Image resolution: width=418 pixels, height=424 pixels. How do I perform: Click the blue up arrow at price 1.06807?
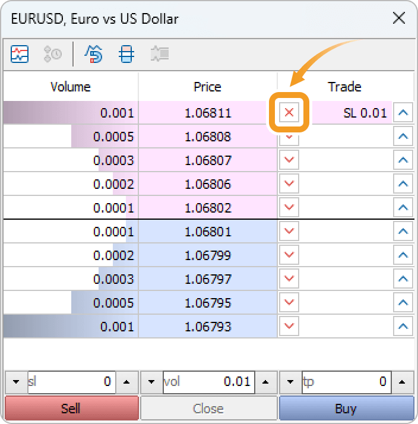pos(403,160)
